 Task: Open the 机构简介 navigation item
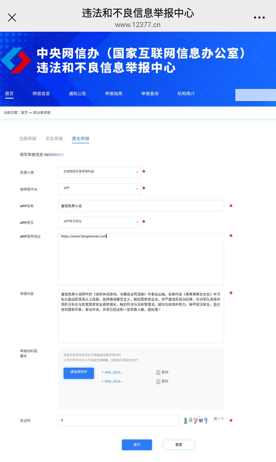[186, 94]
